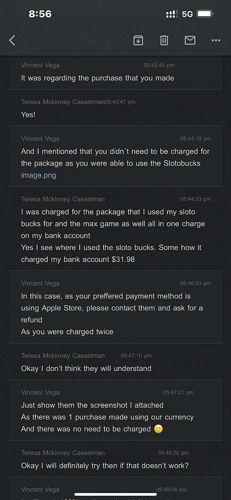Tap the 8:56 status bar clock
The image size is (231, 500).
point(40,14)
